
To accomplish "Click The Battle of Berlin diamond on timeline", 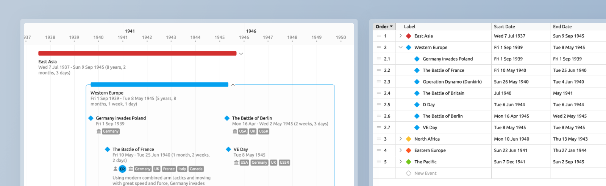I will [x=227, y=118].
